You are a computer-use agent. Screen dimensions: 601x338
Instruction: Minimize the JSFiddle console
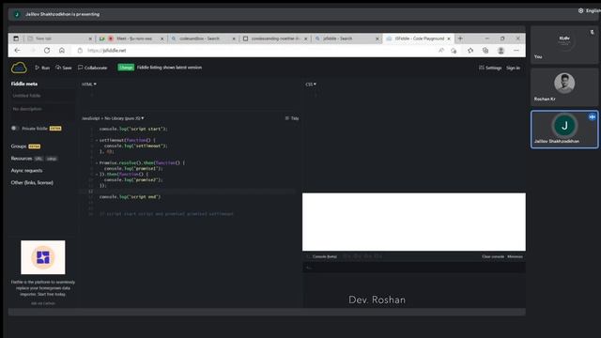tap(515, 256)
